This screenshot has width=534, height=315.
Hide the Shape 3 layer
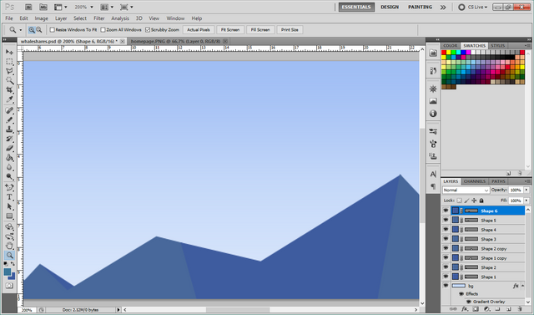[446, 239]
